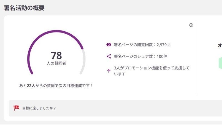Screen dimensions: 222x125
Task: Open the 目標に達しましたか？ prompt
Action: point(39,108)
